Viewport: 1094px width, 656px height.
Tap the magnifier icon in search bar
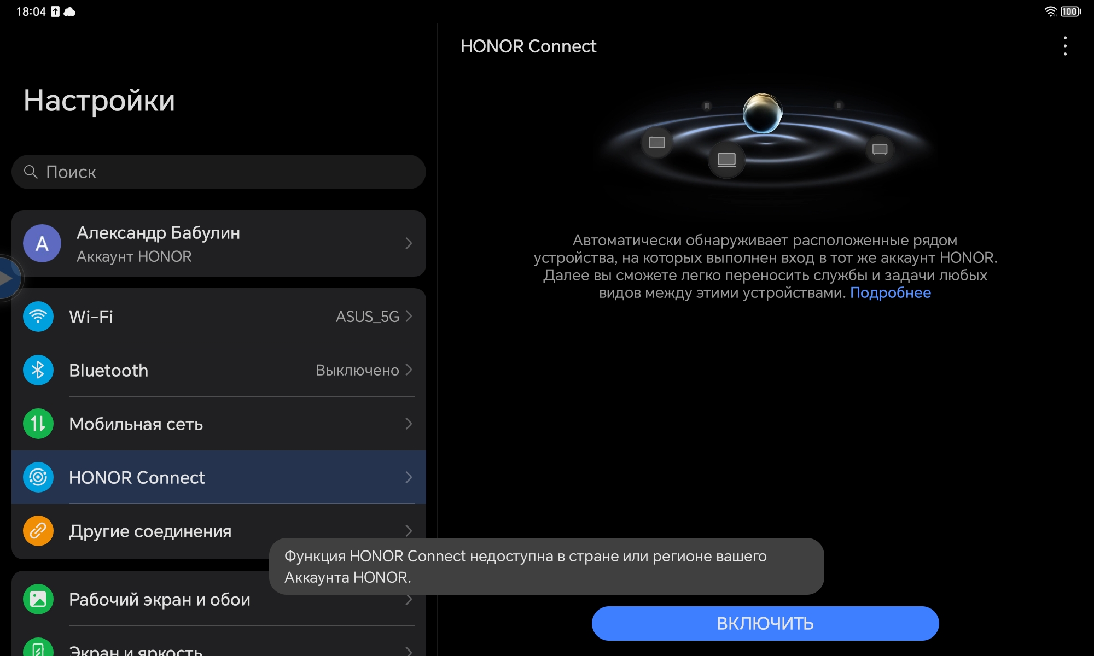[x=31, y=172]
